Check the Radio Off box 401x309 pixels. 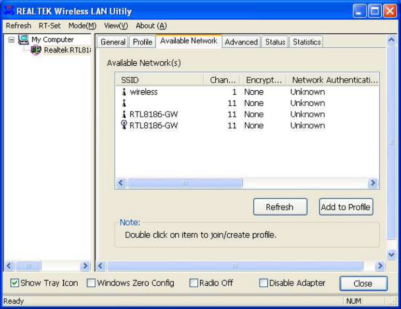tap(194, 283)
